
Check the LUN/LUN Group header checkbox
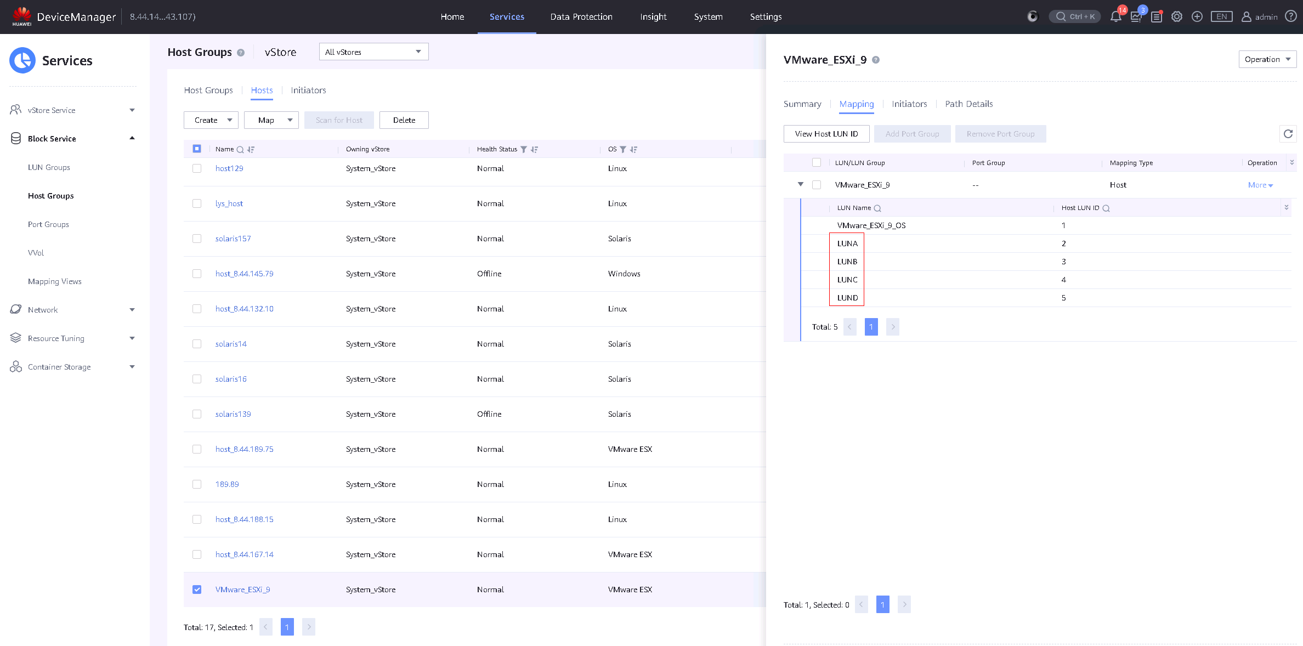click(817, 162)
